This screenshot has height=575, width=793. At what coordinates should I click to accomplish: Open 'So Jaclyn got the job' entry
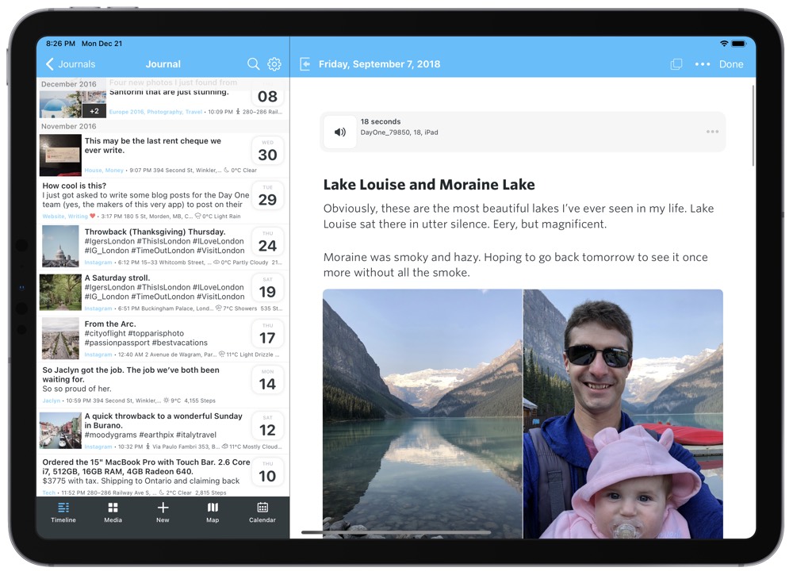tap(163, 385)
